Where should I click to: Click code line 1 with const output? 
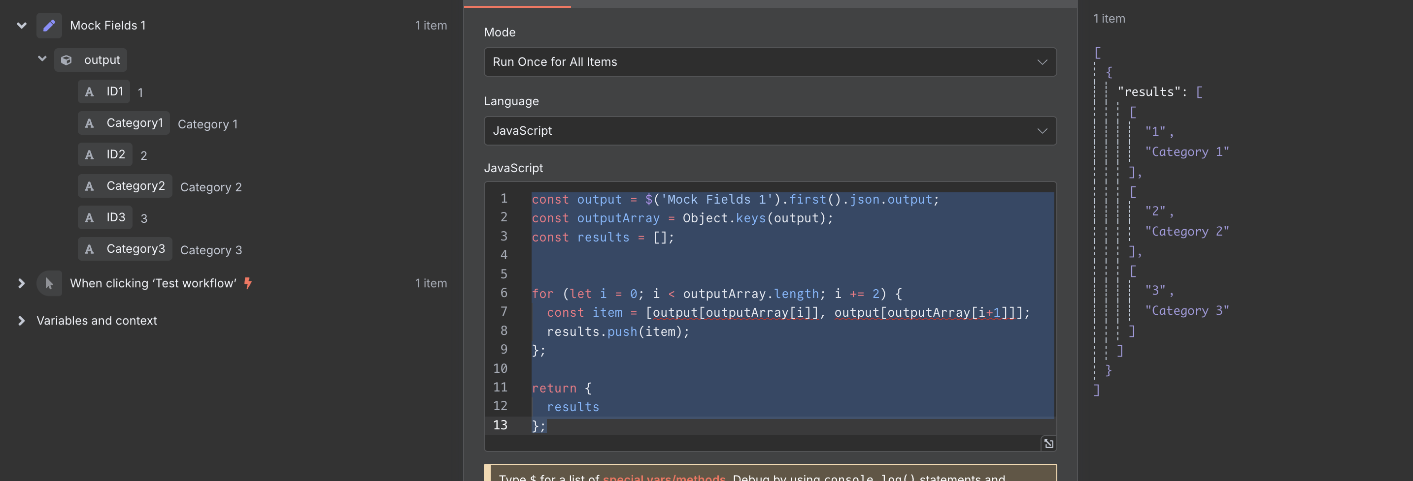pyautogui.click(x=735, y=199)
